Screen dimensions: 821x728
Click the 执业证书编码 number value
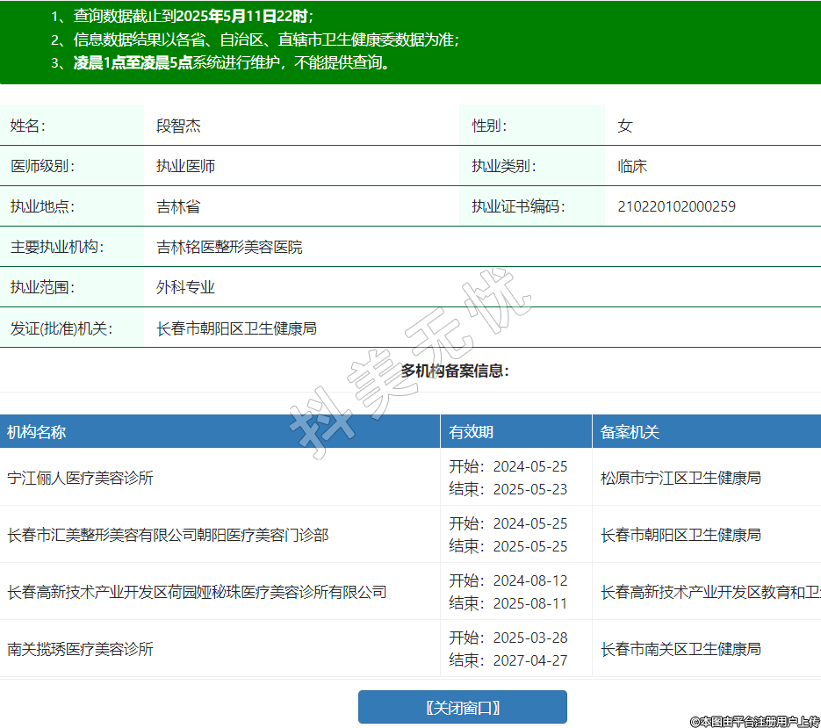tap(676, 207)
